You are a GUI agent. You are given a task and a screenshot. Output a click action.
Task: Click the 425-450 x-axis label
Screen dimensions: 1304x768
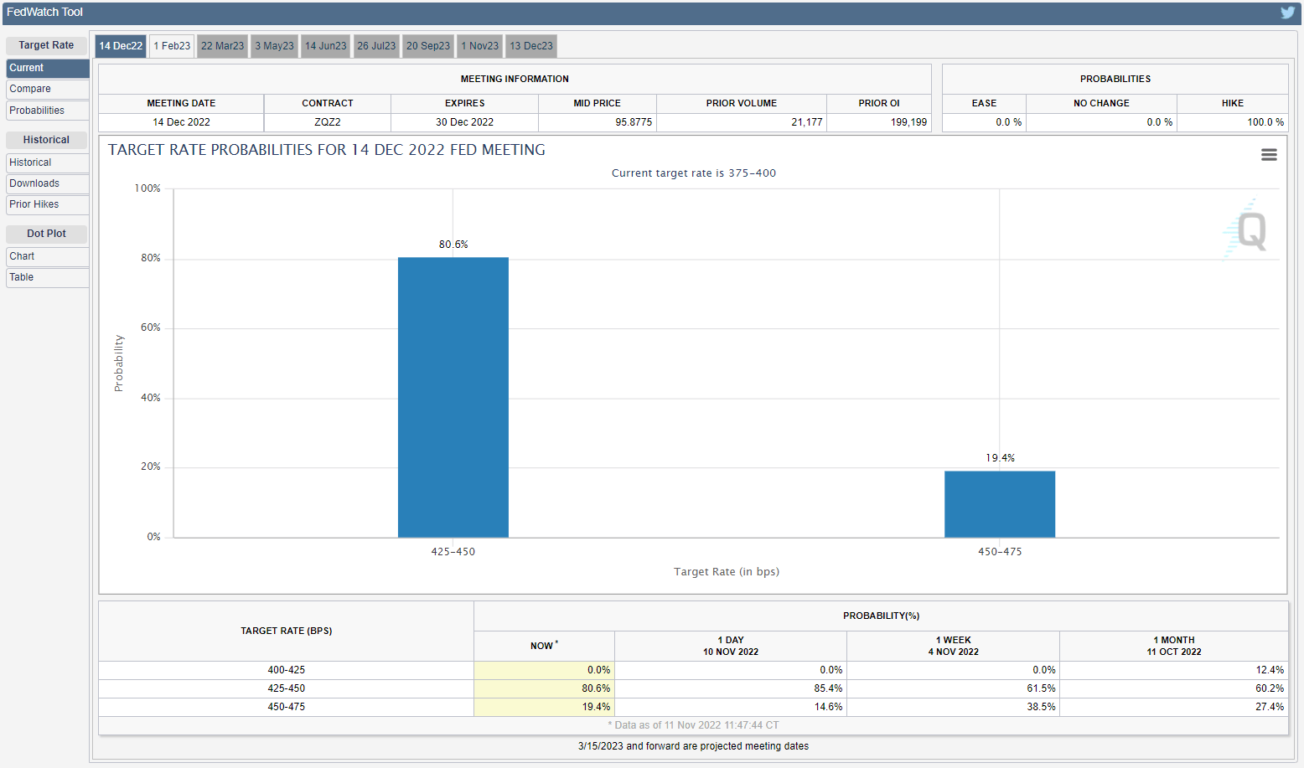[x=453, y=552]
